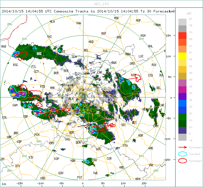Screen dimensions: 203x187
Task: Click the STB station label
Action: coord(150,75)
